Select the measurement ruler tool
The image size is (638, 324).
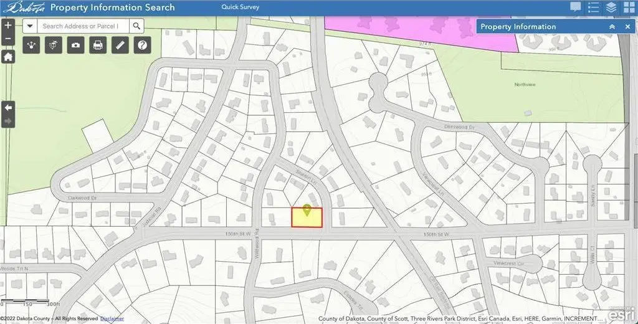pos(120,45)
